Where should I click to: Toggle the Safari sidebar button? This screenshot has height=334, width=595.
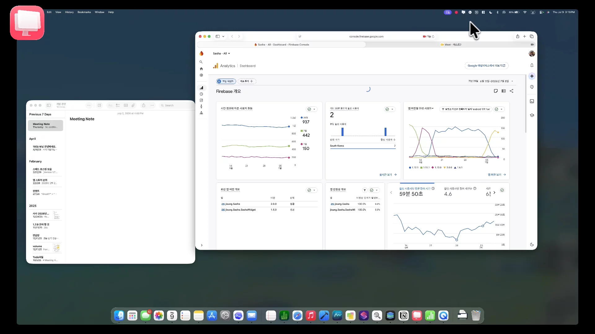(x=218, y=36)
